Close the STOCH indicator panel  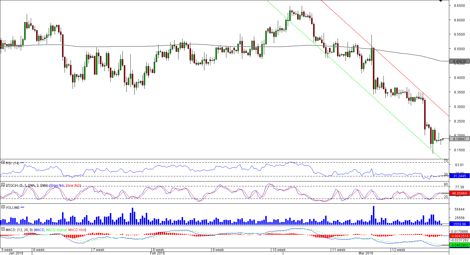pyautogui.click(x=3, y=185)
